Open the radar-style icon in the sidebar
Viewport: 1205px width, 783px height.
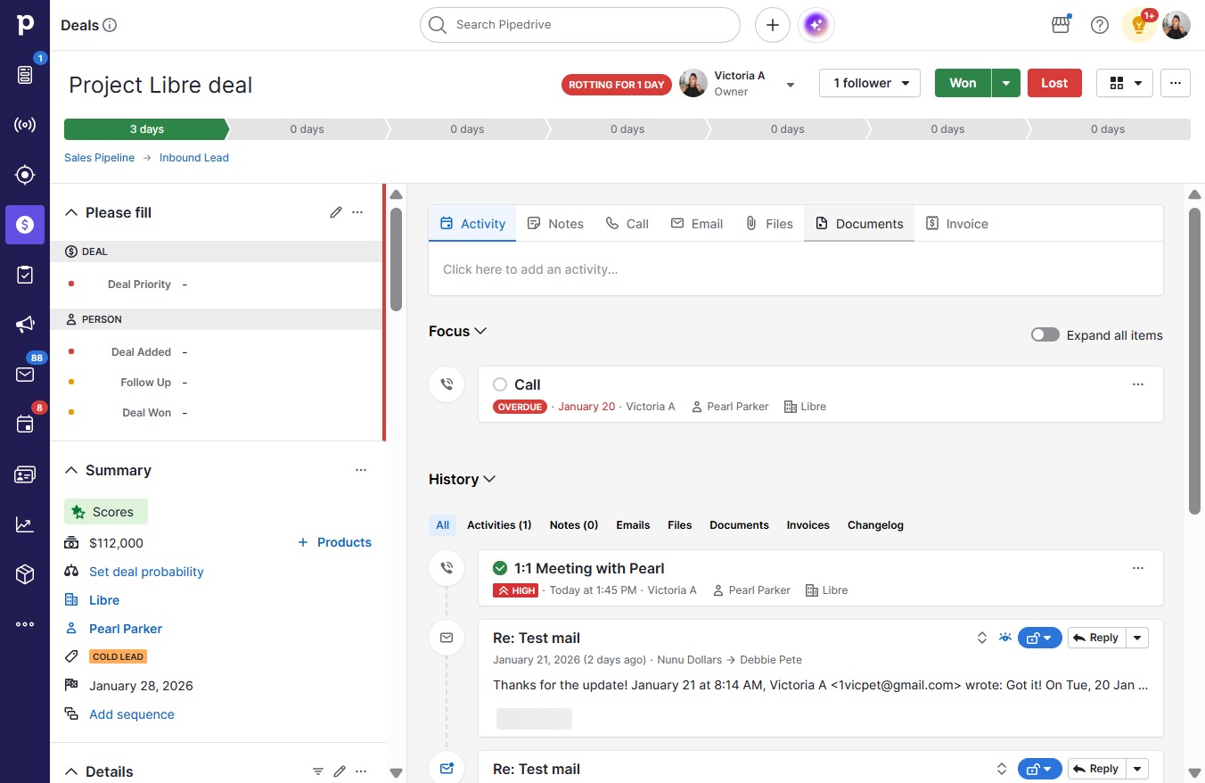coord(25,125)
